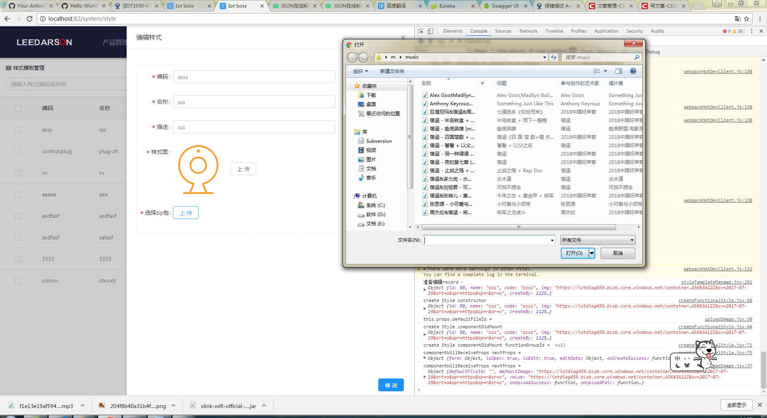Check the select-all checkbox in the table header
767x418 pixels.
[x=18, y=108]
